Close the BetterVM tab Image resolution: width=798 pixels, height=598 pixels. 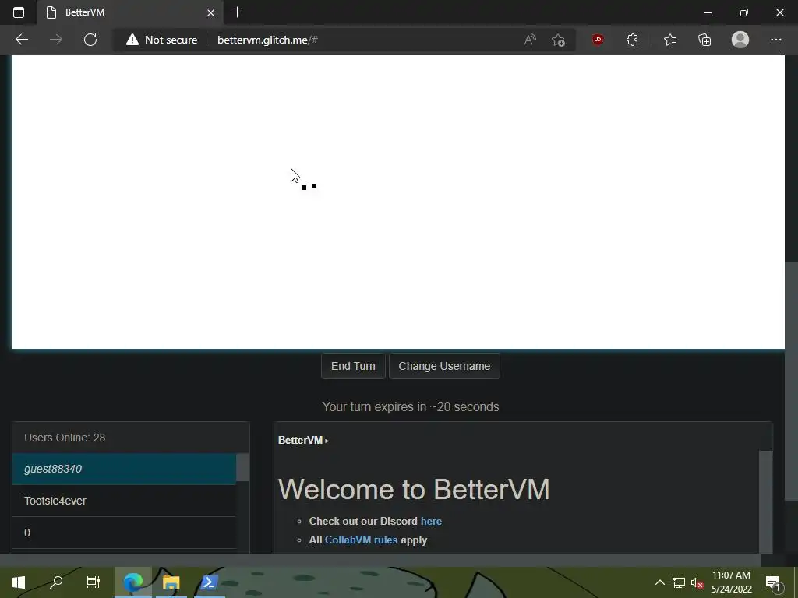point(210,12)
